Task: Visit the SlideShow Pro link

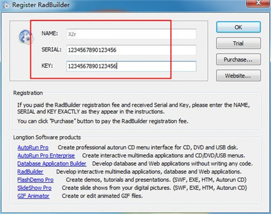Action: [34, 188]
